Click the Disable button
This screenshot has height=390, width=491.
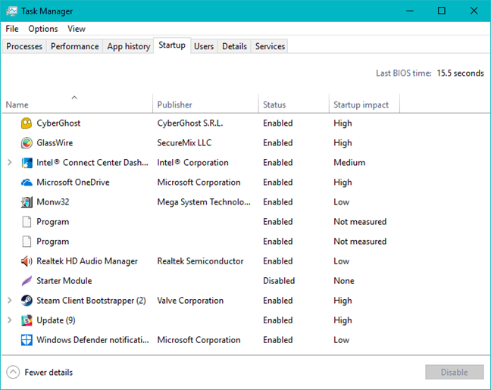pyautogui.click(x=455, y=372)
